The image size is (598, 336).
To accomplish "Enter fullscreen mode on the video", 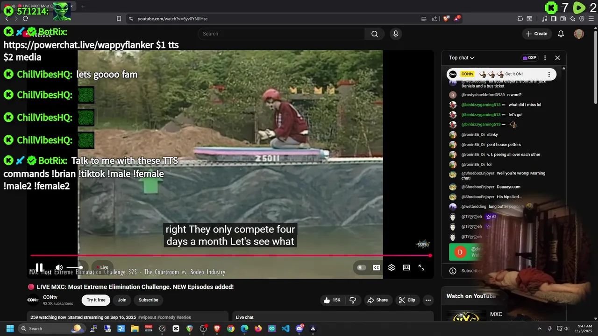I will 421,267.
